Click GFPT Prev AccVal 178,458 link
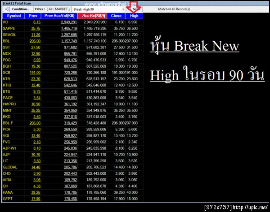The height and width of the screenshot is (212, 270). [71, 199]
